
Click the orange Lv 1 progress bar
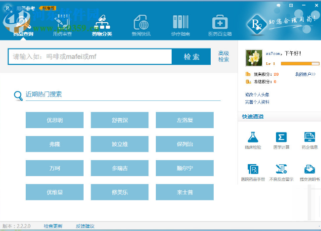300,64
